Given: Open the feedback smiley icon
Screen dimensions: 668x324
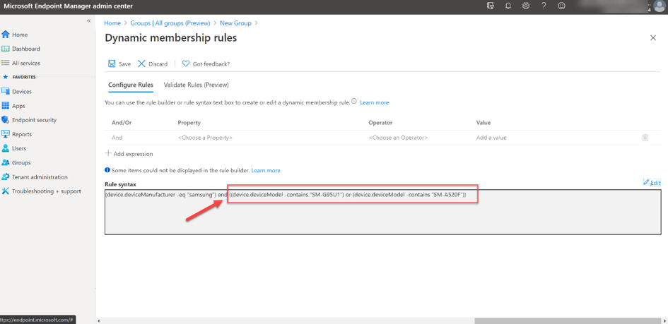Looking at the screenshot, I should pos(562,6).
